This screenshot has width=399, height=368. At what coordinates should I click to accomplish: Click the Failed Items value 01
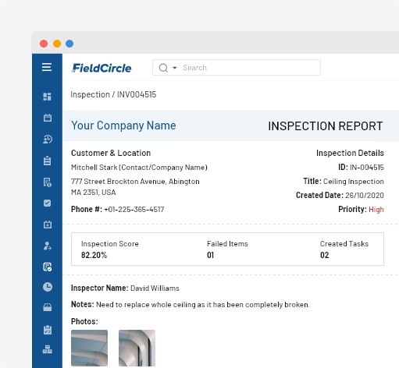(x=210, y=255)
